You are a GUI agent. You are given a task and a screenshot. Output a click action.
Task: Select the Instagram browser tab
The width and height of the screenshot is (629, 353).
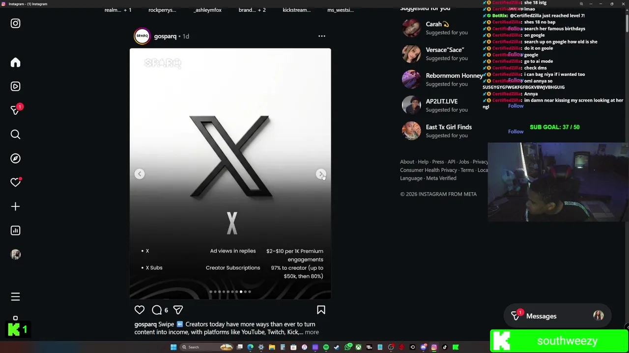click(x=28, y=4)
